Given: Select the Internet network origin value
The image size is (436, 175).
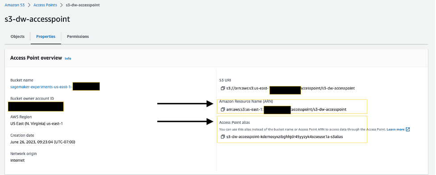Looking at the screenshot, I should pyautogui.click(x=17, y=160).
